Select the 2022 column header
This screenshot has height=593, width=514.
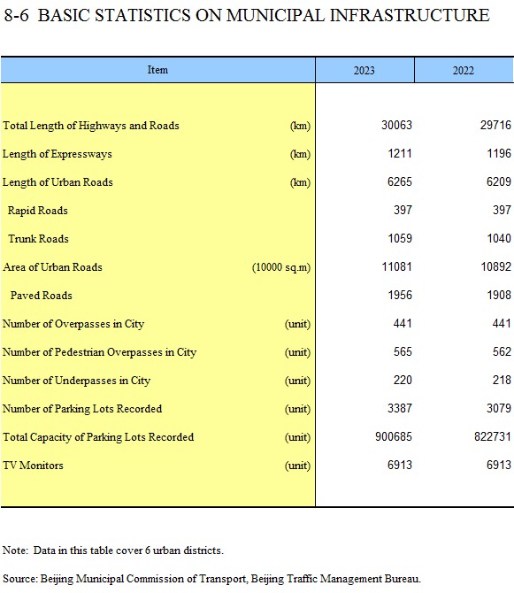click(464, 70)
